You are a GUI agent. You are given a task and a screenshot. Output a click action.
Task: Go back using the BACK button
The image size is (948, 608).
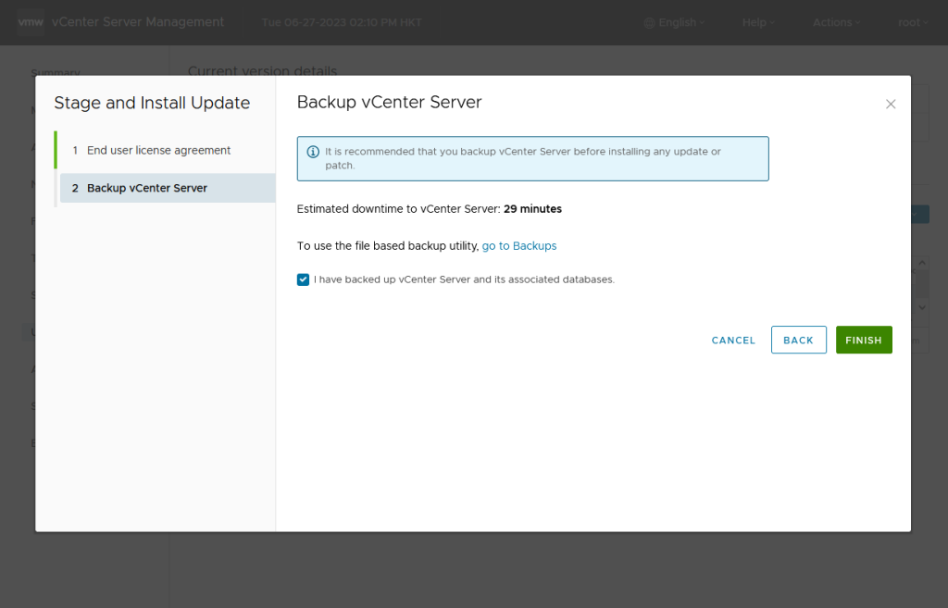click(798, 340)
